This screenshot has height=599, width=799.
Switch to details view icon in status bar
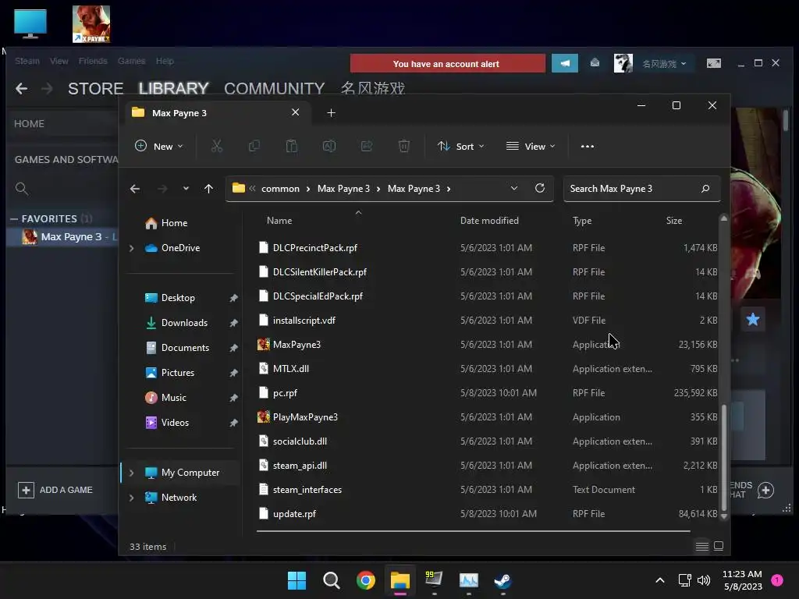coord(701,546)
